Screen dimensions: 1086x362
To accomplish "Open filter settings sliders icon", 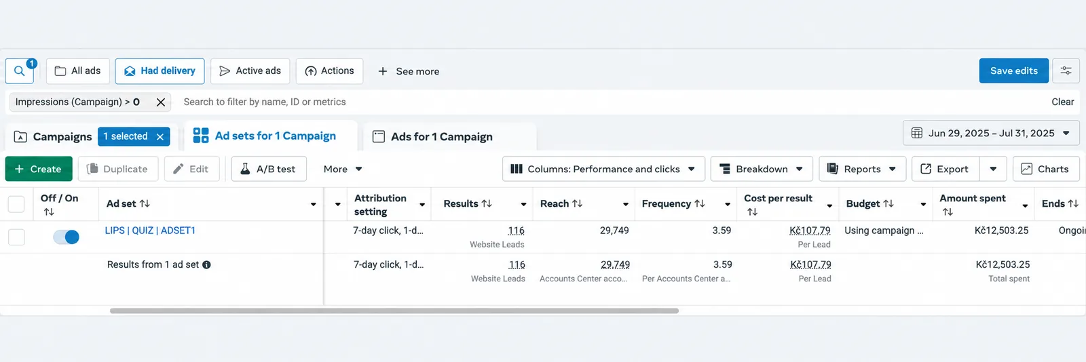I will tap(1066, 71).
